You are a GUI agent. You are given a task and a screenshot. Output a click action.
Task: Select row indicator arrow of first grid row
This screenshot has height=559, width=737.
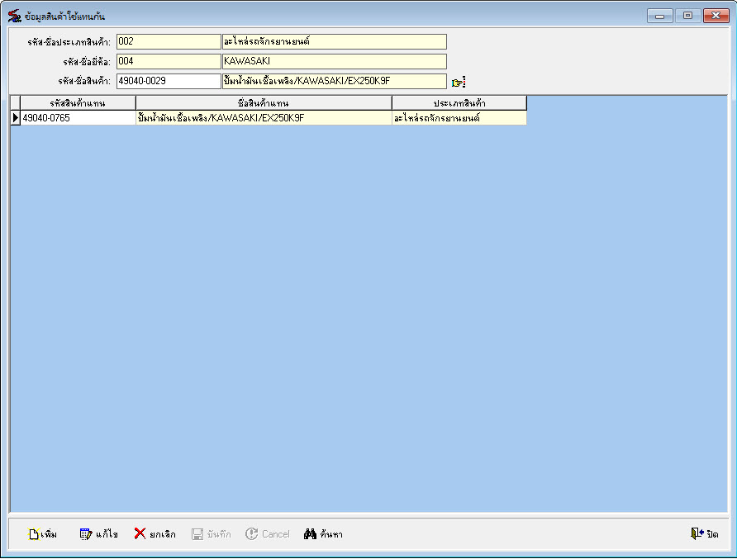[x=15, y=118]
